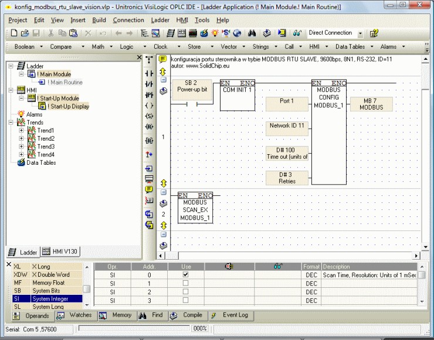Click the compile icon in net 1 margin
434x340 pixels.
point(163,91)
